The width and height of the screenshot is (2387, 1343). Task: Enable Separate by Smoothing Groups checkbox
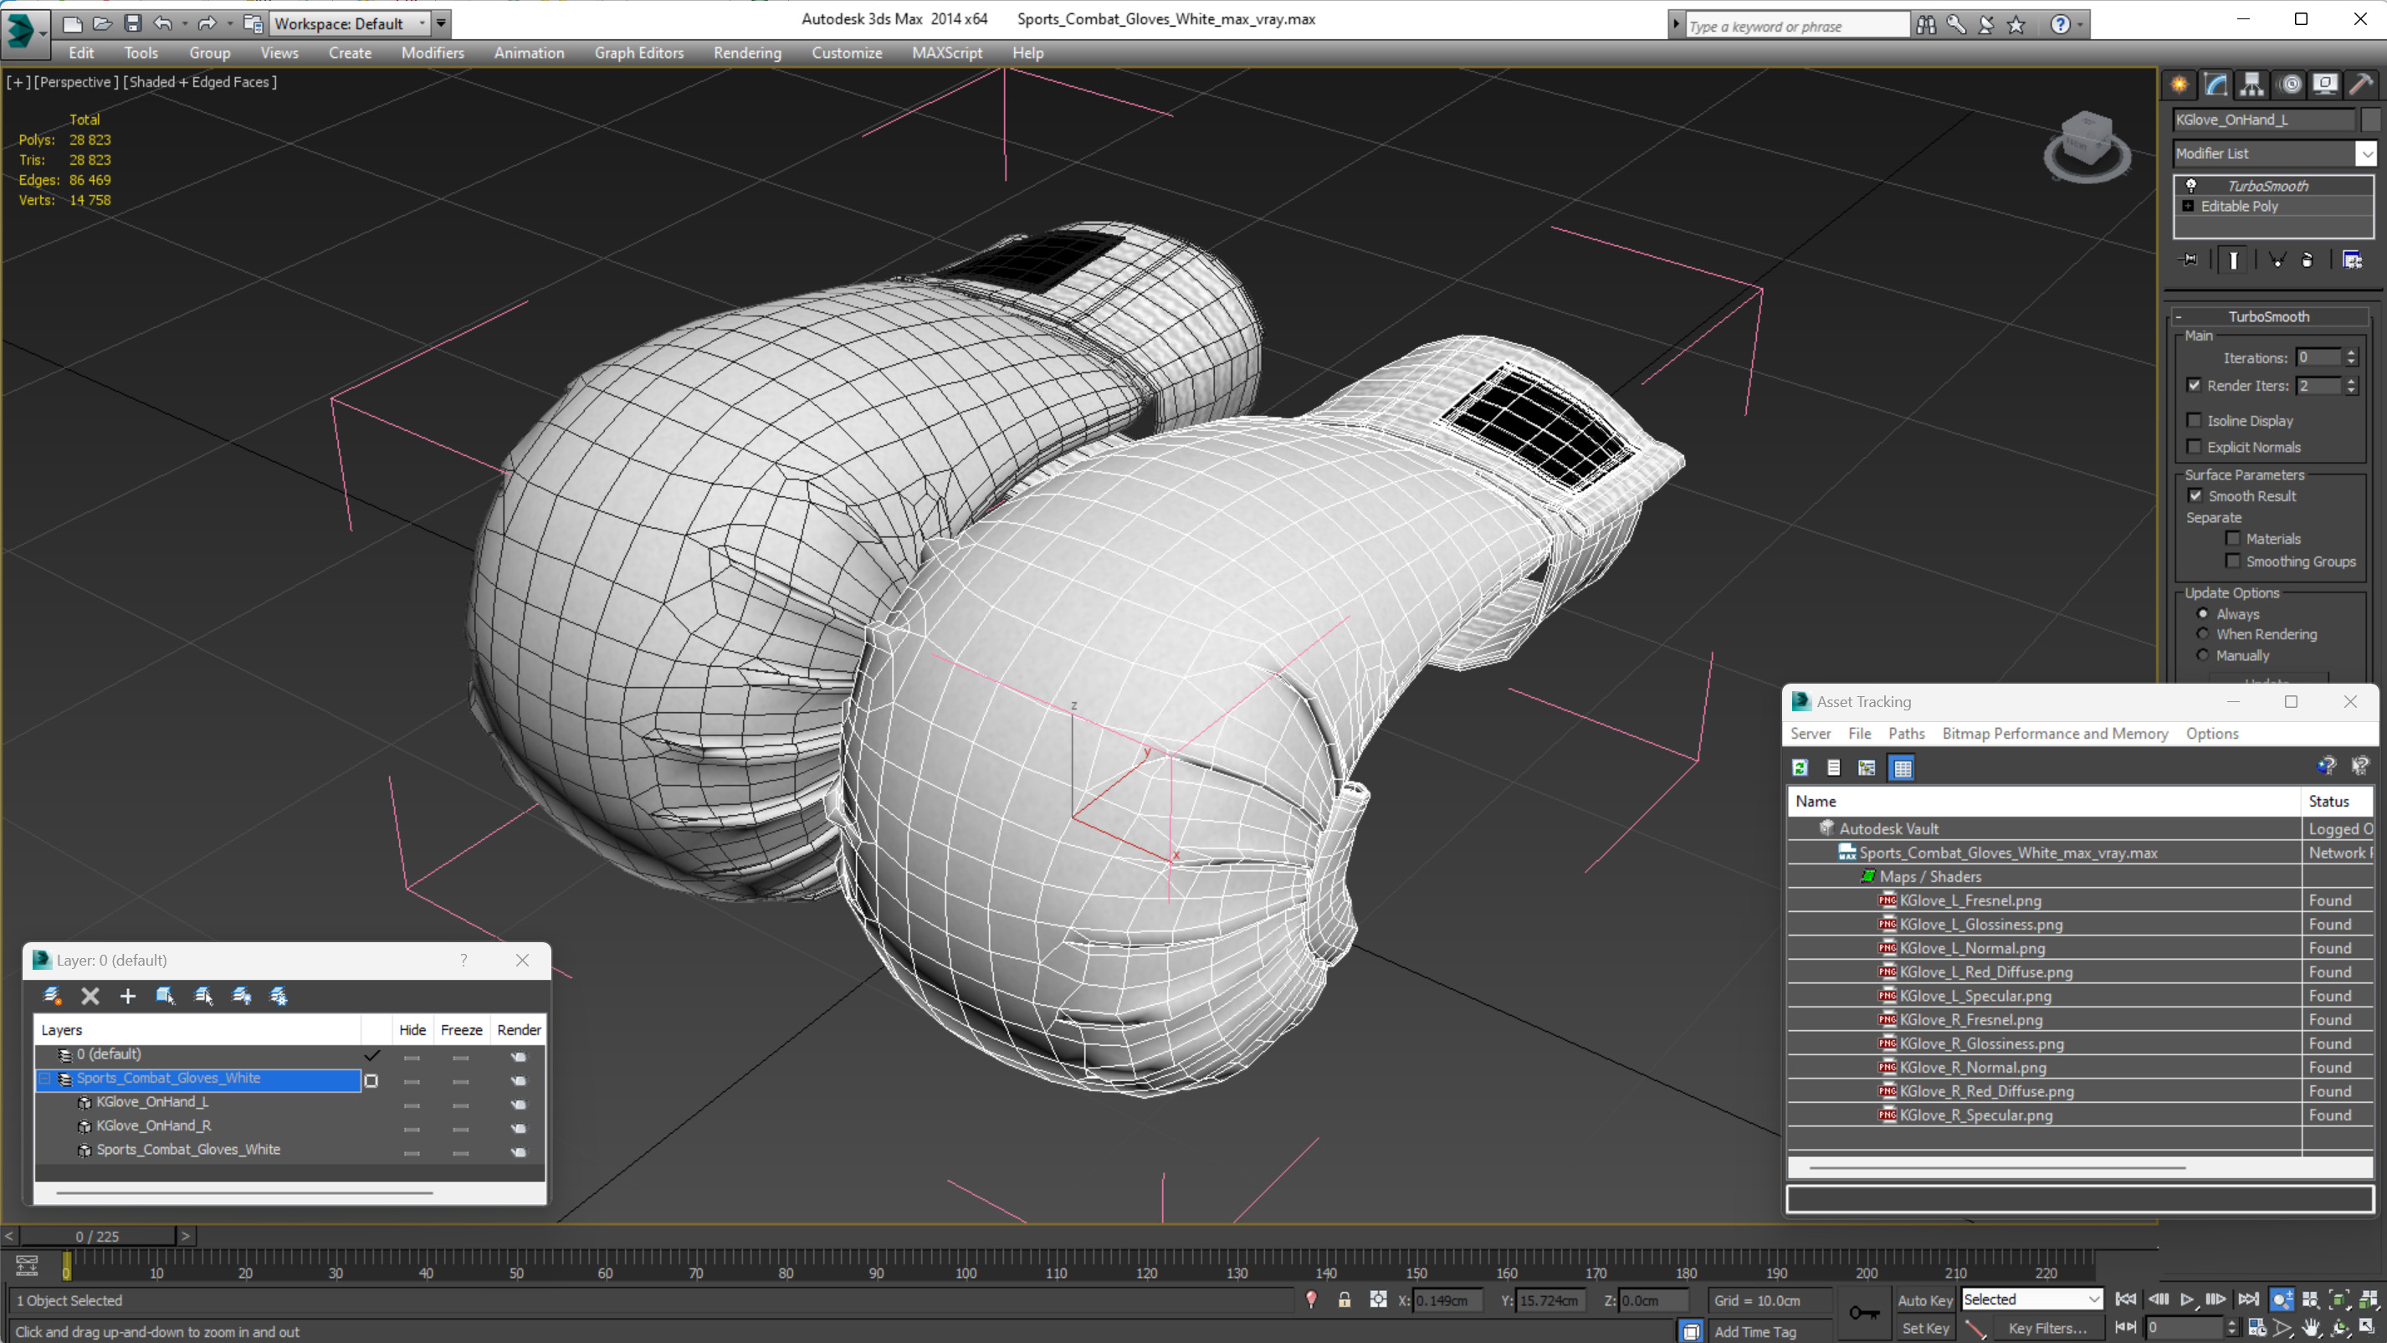pyautogui.click(x=2233, y=560)
